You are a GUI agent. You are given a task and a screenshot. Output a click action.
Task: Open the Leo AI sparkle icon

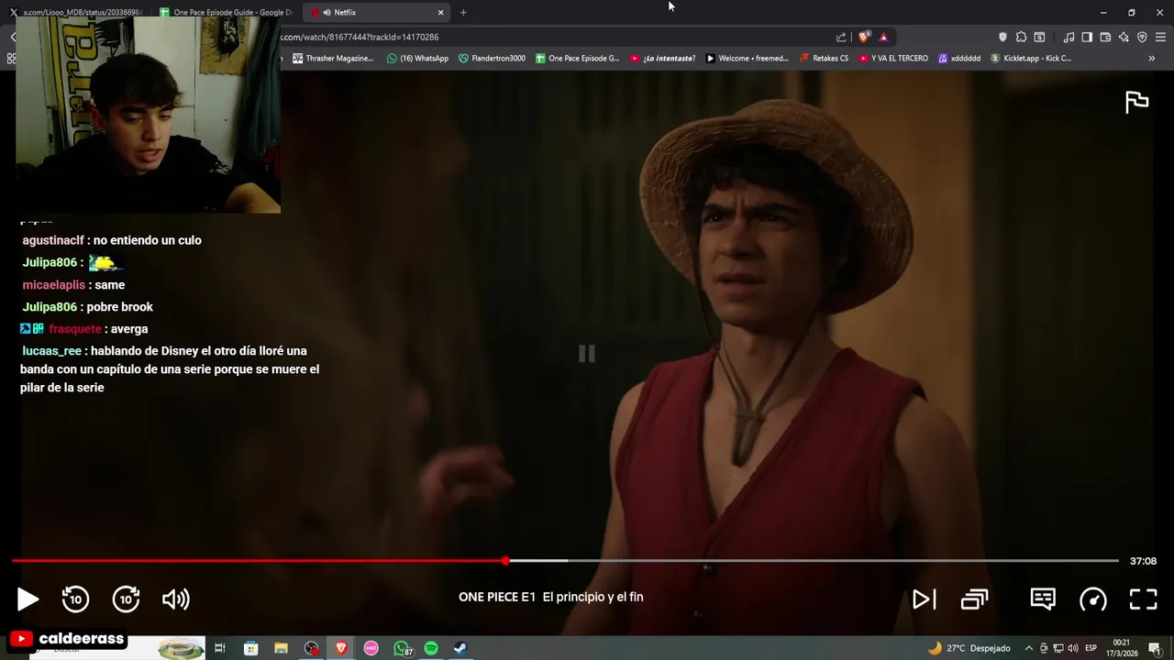[1124, 37]
